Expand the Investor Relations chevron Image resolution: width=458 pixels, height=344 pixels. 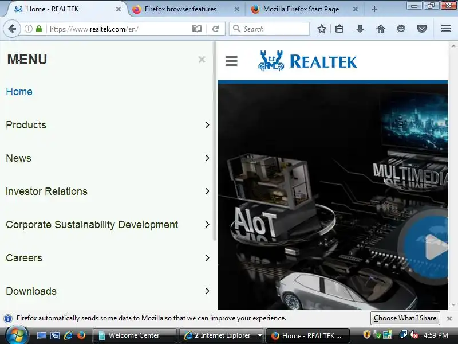coord(207,191)
